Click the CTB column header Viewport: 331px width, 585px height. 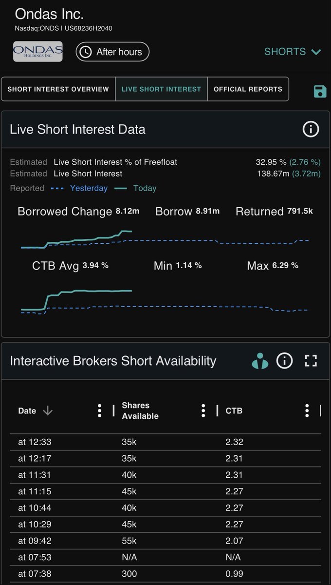coord(234,411)
